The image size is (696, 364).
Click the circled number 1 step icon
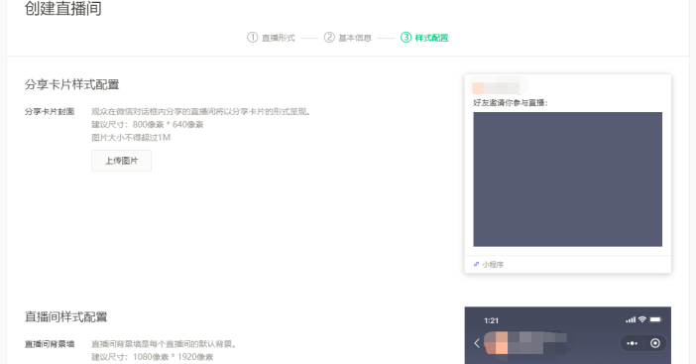pyautogui.click(x=252, y=38)
